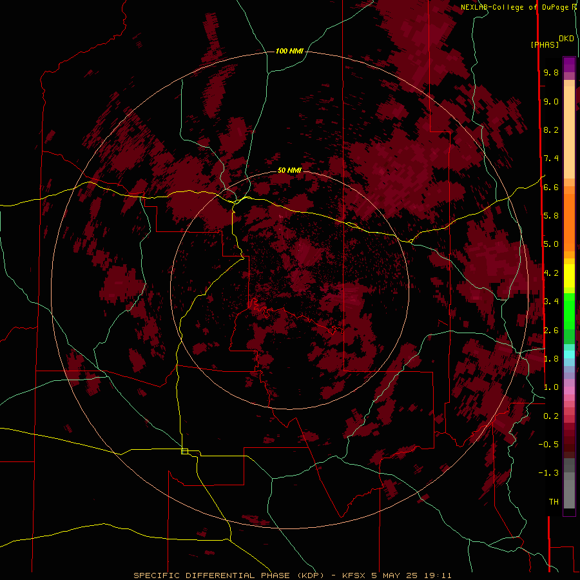Viewport: 580px width, 580px height.
Task: Click the TH label at the legend bottom
Action: coord(554,502)
